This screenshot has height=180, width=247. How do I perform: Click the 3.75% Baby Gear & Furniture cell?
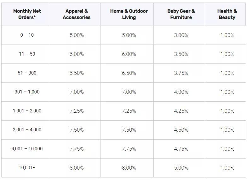[181, 73]
